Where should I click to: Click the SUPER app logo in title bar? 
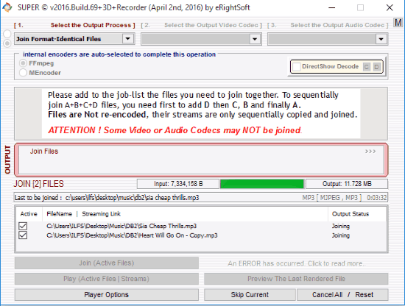[7, 7]
